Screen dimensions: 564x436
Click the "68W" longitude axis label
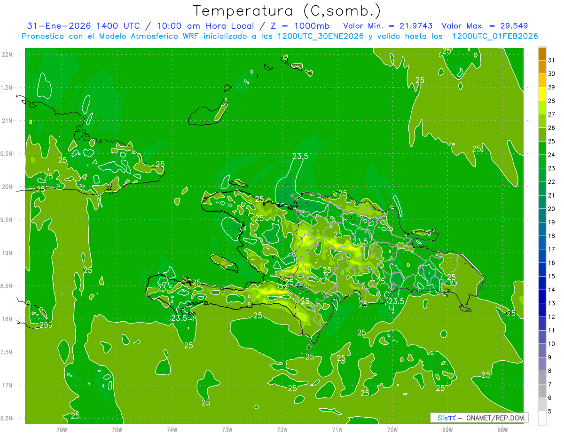click(502, 430)
